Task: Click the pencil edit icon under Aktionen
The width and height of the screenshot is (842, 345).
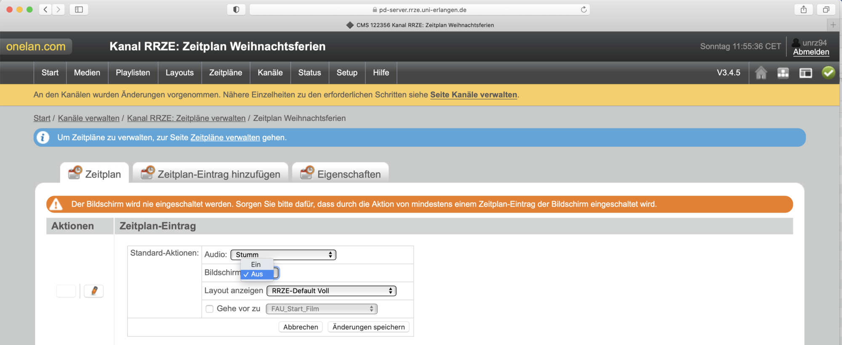Action: pyautogui.click(x=94, y=291)
